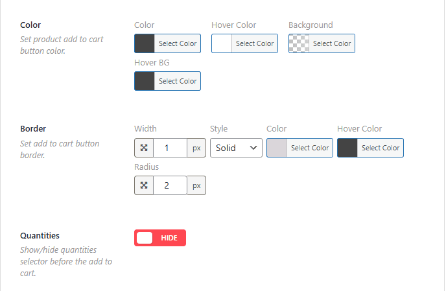Toggle the Quantities HIDE switch
Image resolution: width=446 pixels, height=291 pixels.
(x=160, y=238)
